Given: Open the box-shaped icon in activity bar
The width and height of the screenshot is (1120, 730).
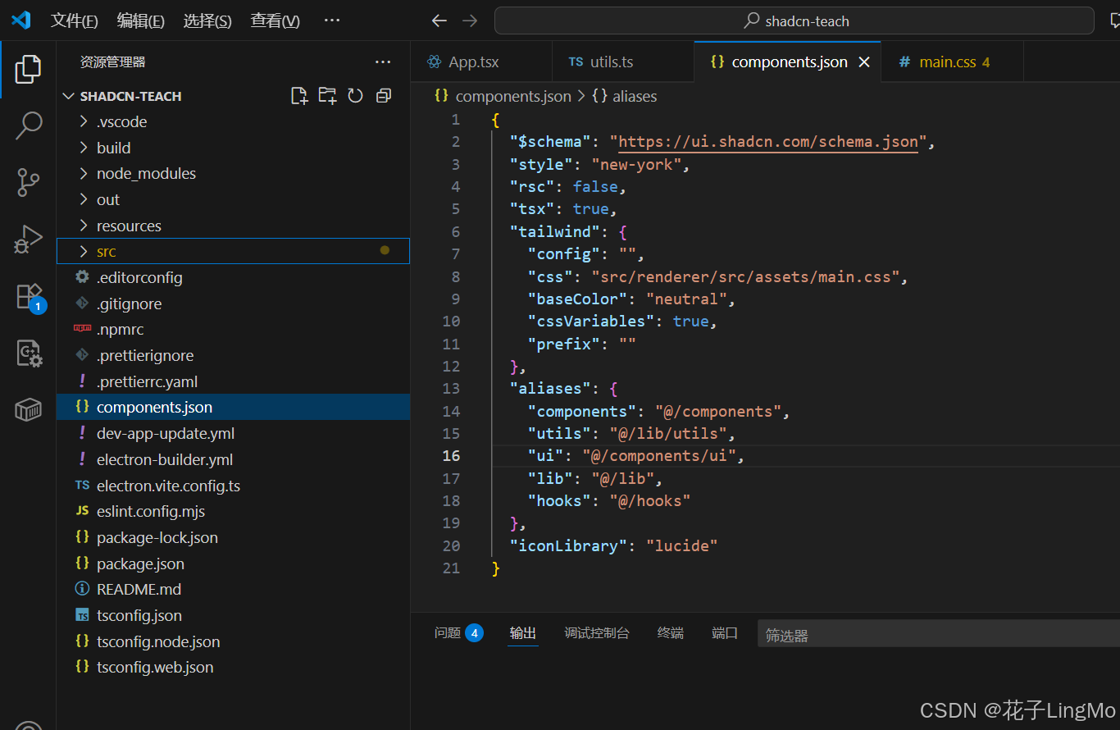Looking at the screenshot, I should [28, 409].
